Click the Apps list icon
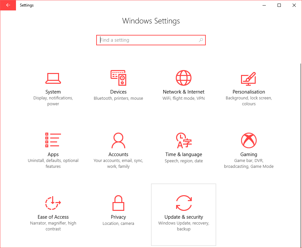 coord(53,140)
